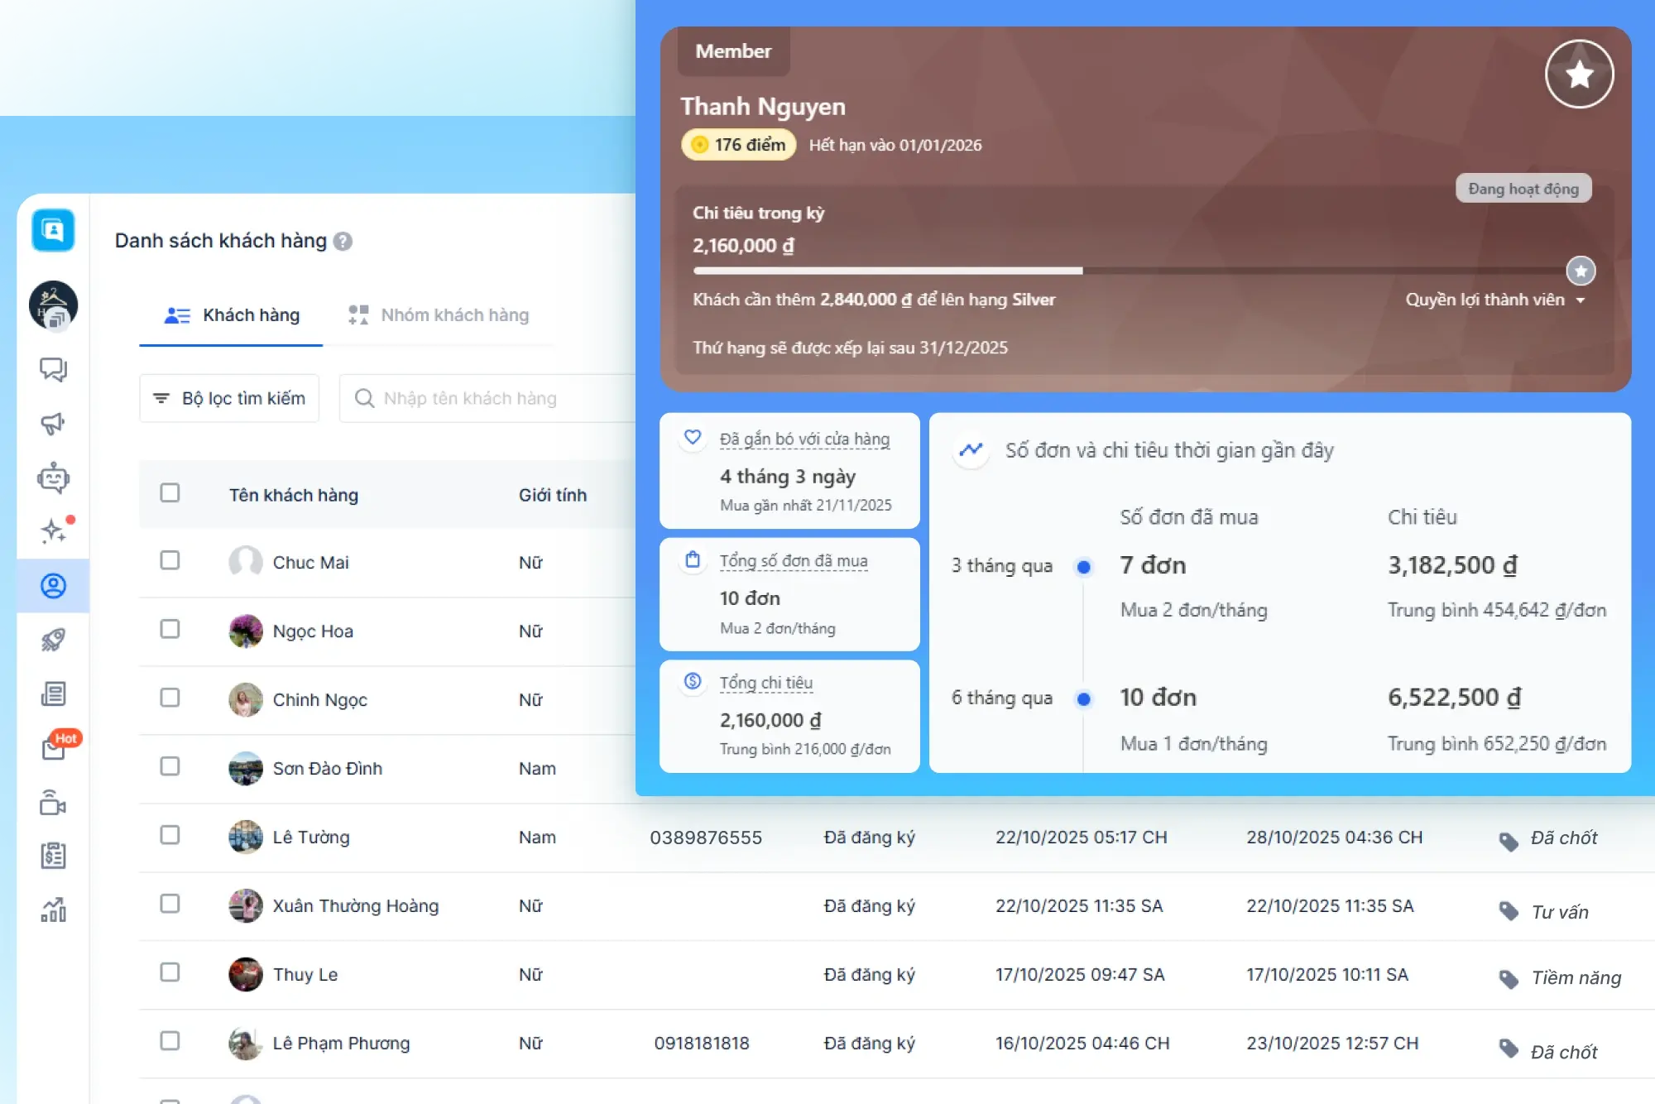The width and height of the screenshot is (1655, 1104).
Task: Toggle the select-all header checkbox
Action: (x=170, y=493)
